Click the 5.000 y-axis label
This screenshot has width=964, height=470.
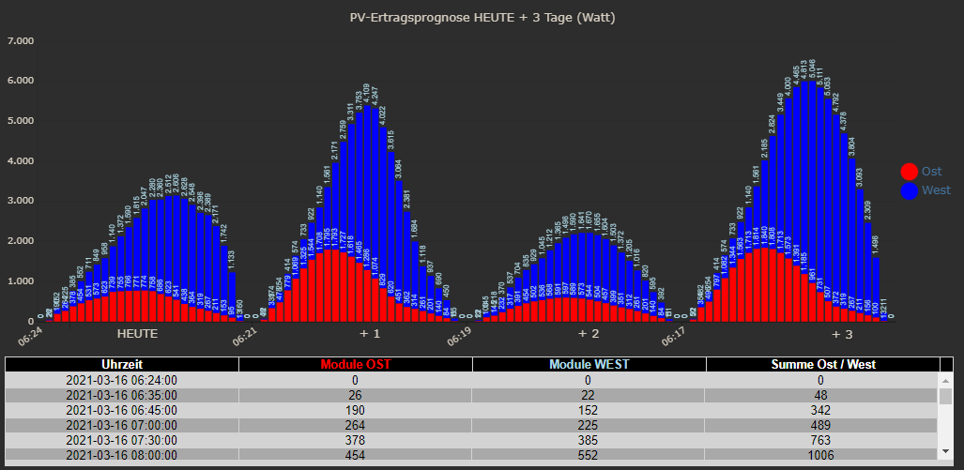[x=21, y=120]
